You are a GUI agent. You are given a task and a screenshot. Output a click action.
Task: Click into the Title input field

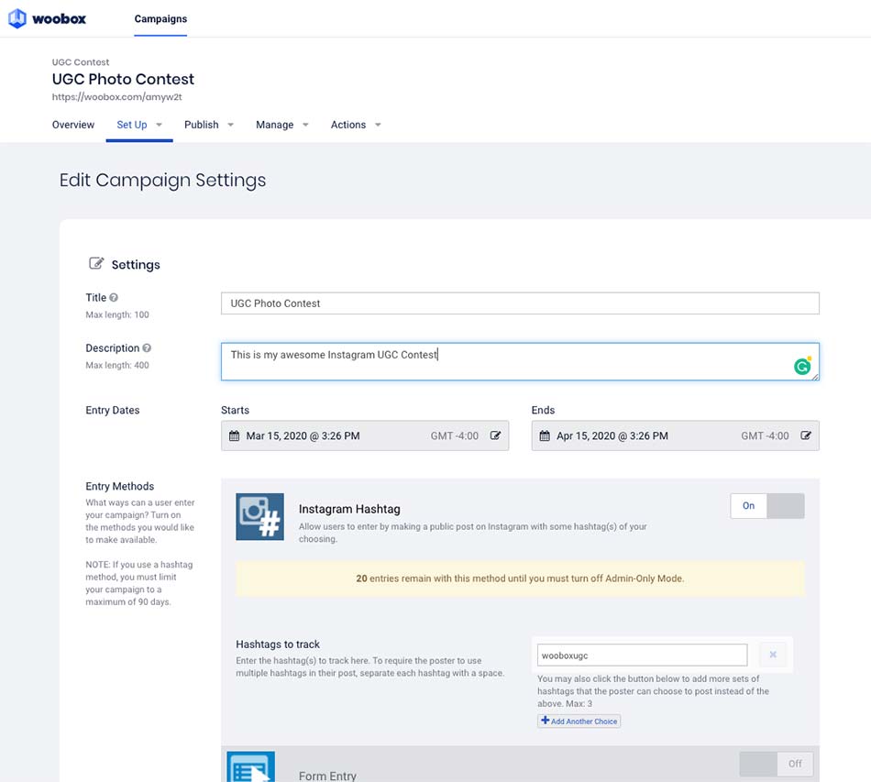coord(520,303)
